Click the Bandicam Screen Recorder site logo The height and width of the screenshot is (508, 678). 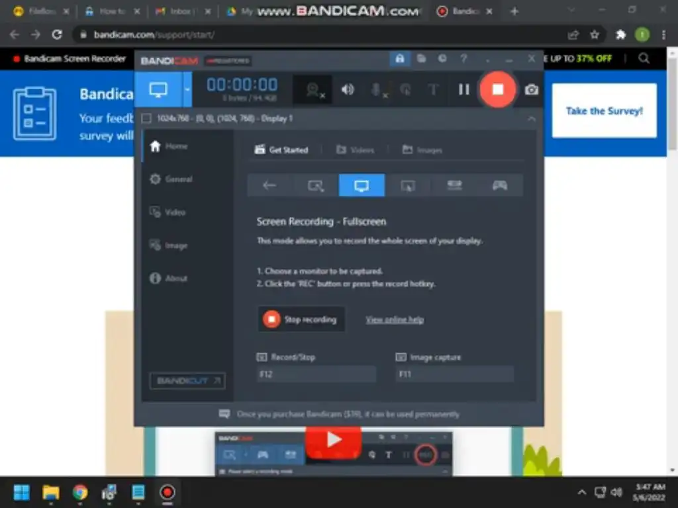69,58
